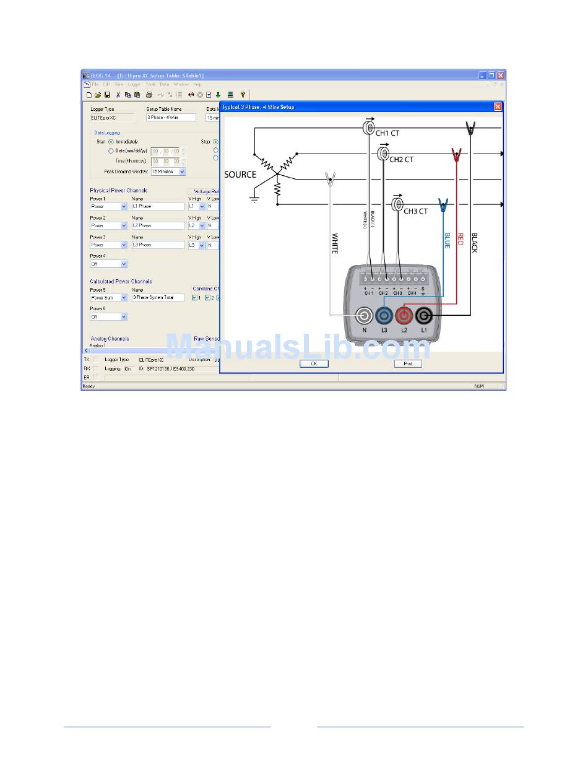Click the red L2 jack on the logger diagram
Screen dimensions: 588x761
[x=404, y=316]
